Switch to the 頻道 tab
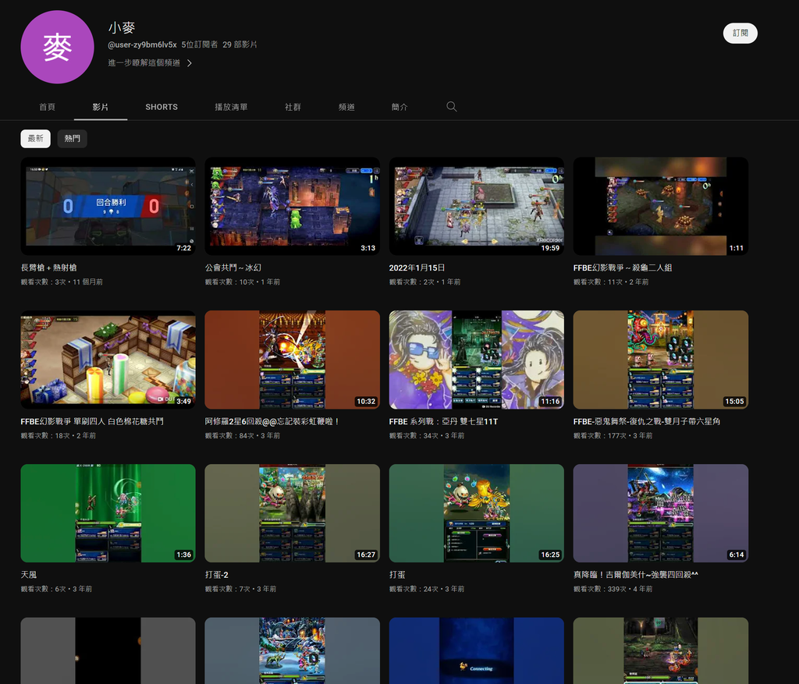 tap(346, 107)
